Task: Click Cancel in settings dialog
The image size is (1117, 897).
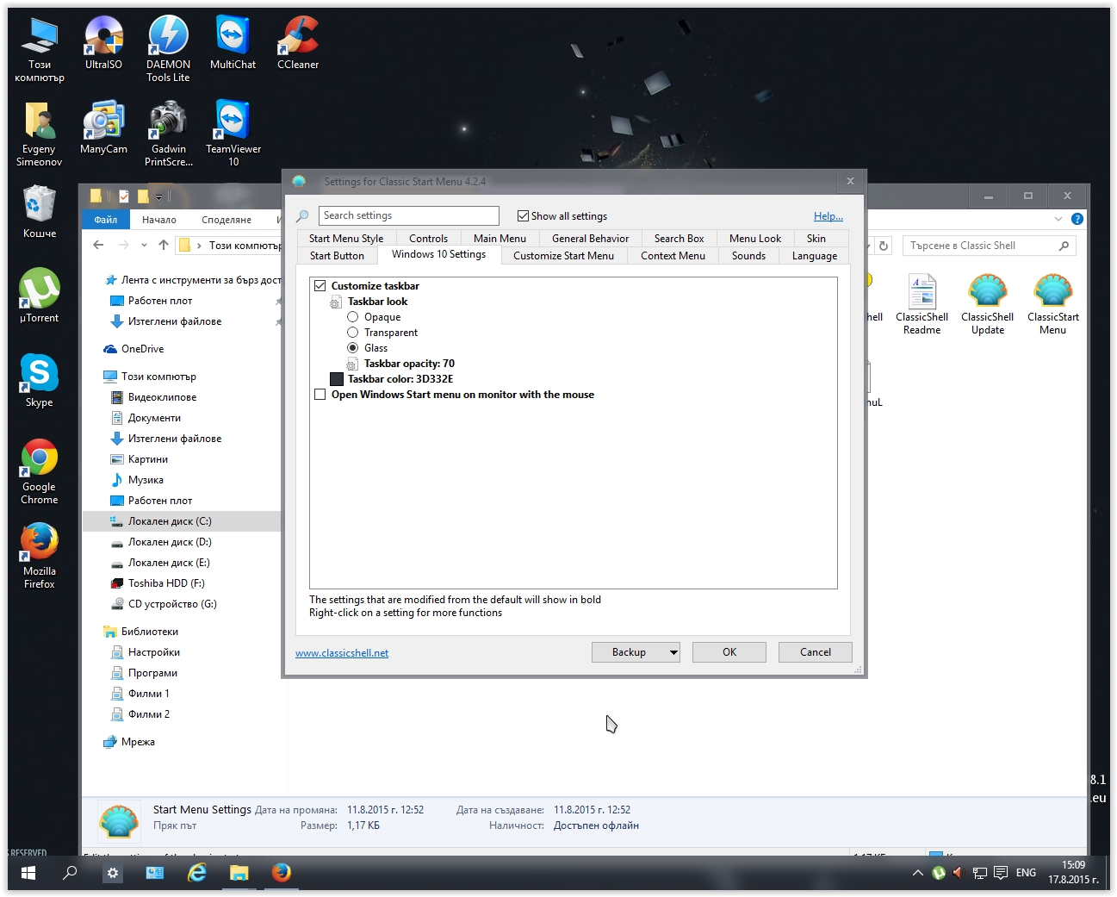Action: (816, 652)
